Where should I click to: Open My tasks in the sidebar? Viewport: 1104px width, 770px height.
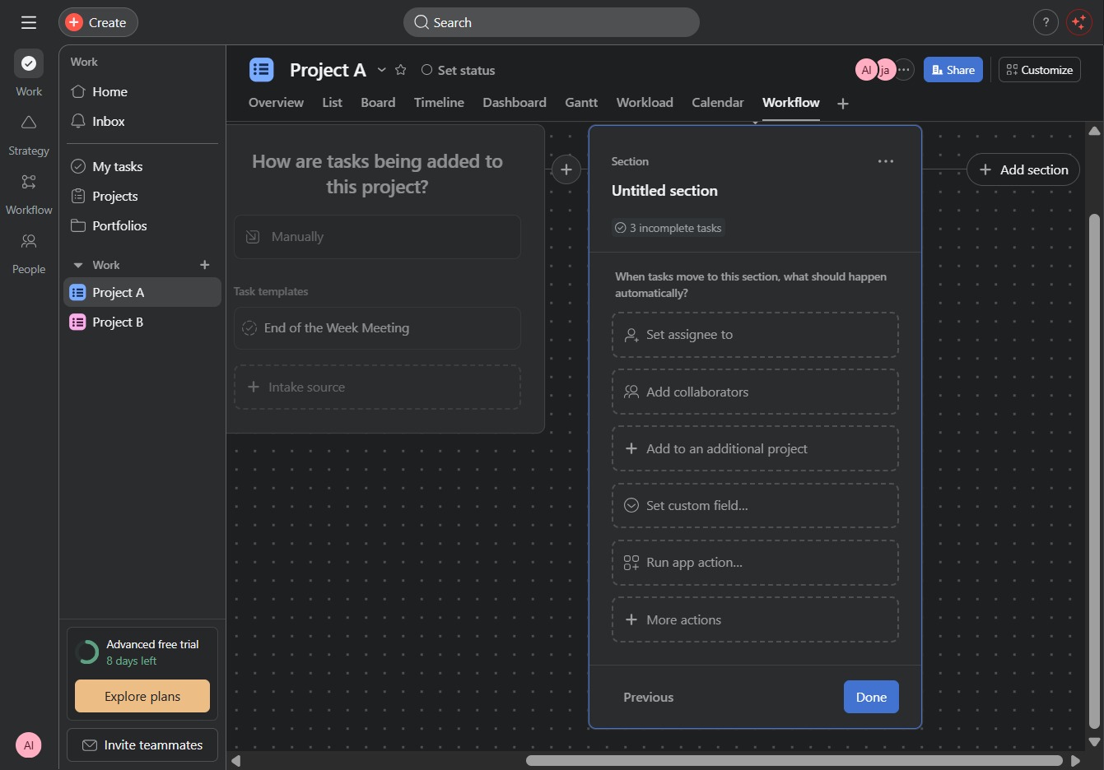pyautogui.click(x=141, y=167)
